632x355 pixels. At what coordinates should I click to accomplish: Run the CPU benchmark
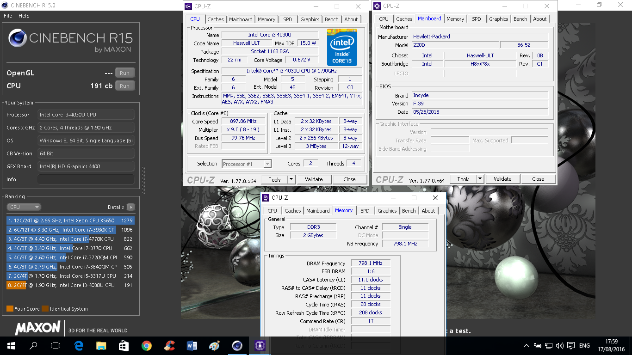click(124, 86)
